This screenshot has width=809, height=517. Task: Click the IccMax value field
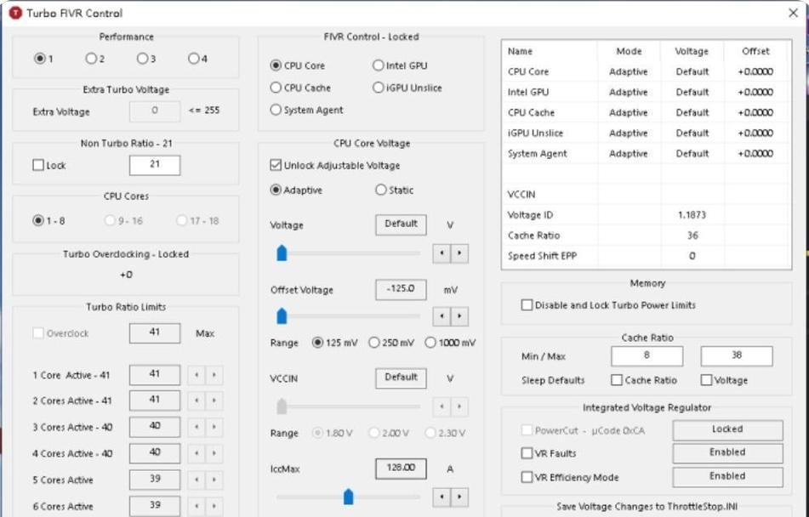coord(401,469)
